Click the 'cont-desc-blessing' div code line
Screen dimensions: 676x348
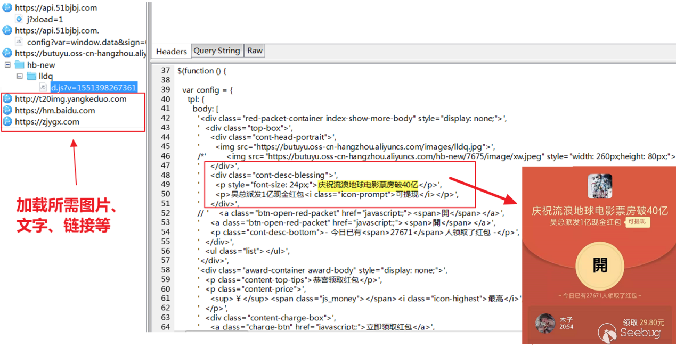[267, 175]
